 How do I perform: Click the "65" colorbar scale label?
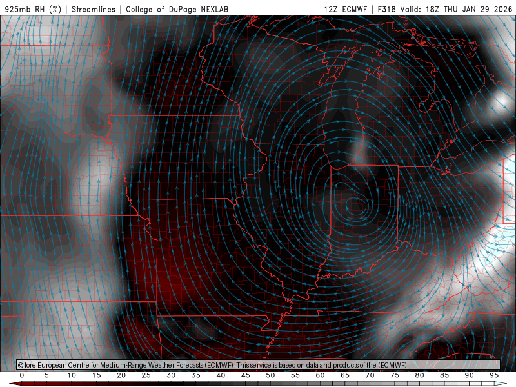click(345, 375)
